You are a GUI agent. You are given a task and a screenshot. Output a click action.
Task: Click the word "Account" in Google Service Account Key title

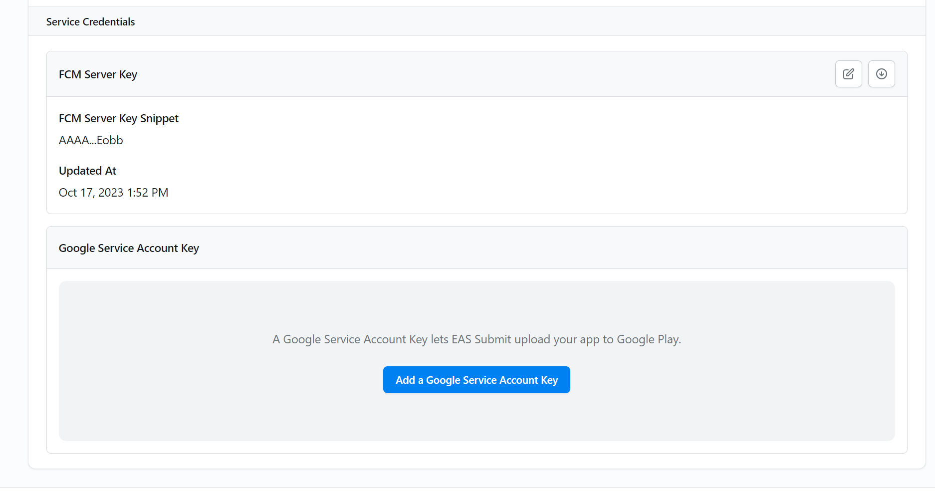[157, 248]
